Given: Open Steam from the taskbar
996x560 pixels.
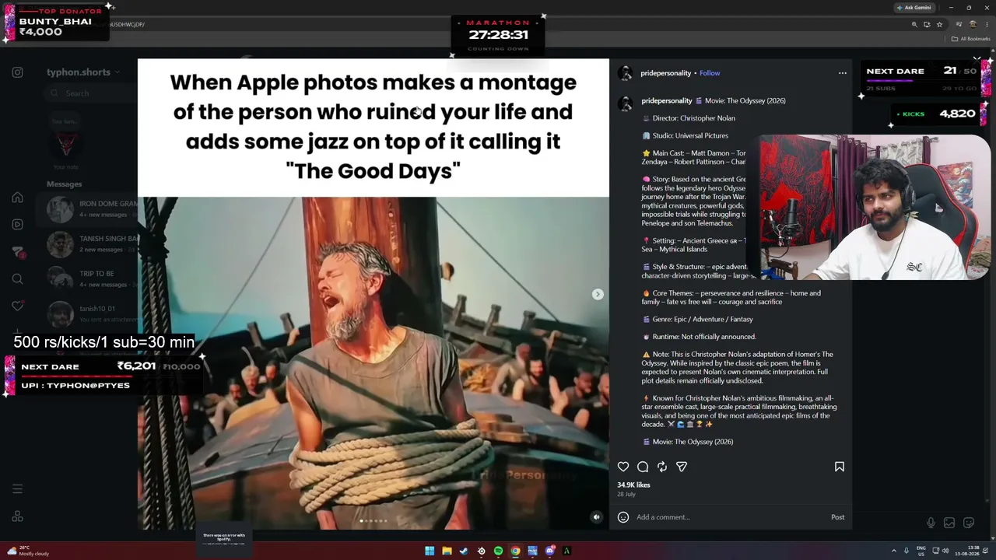Looking at the screenshot, I should tap(464, 551).
